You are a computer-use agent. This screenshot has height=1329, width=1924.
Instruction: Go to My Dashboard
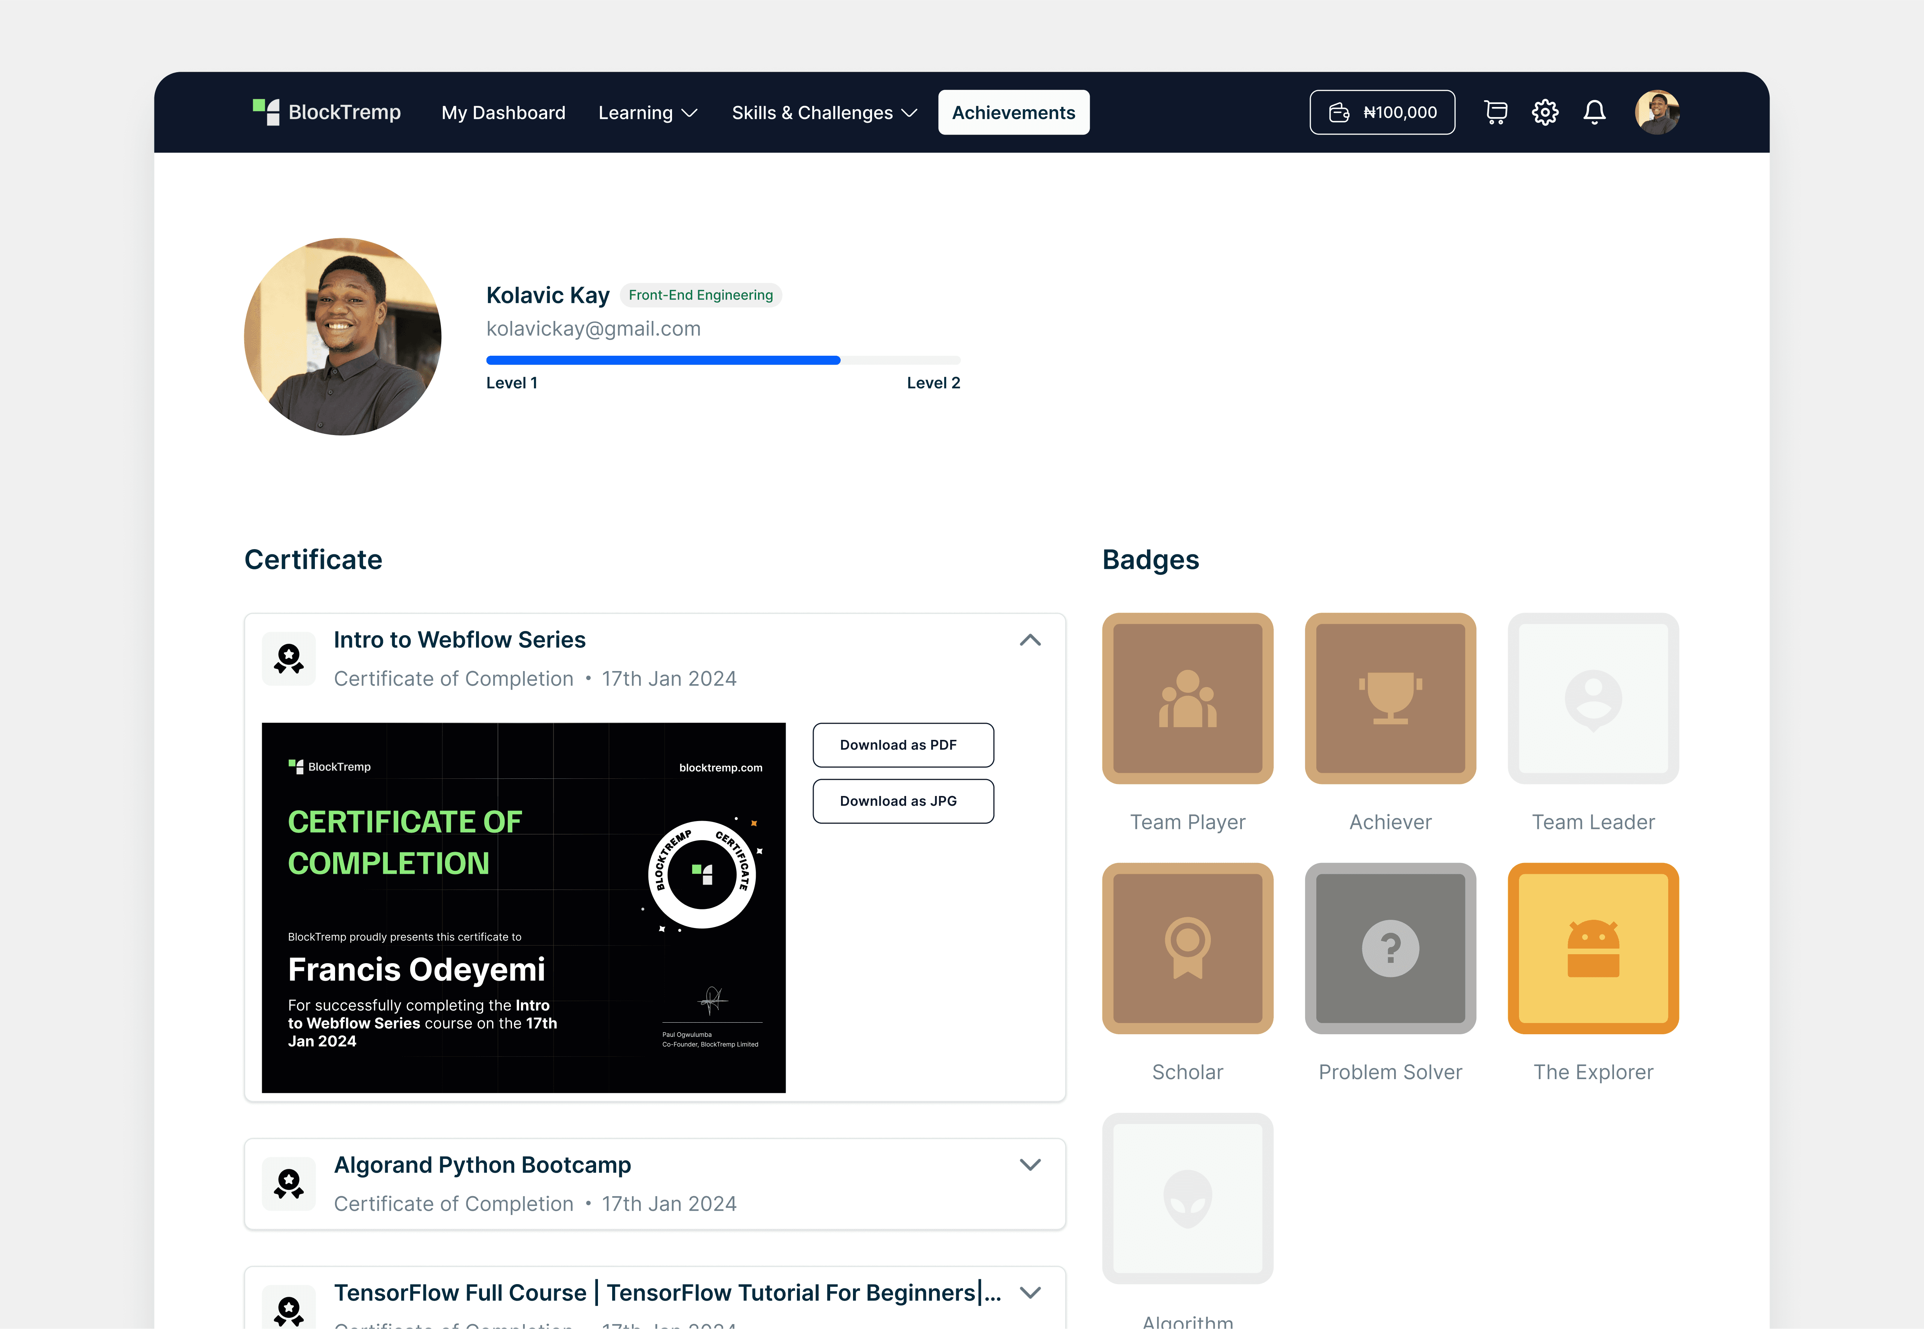(x=503, y=113)
